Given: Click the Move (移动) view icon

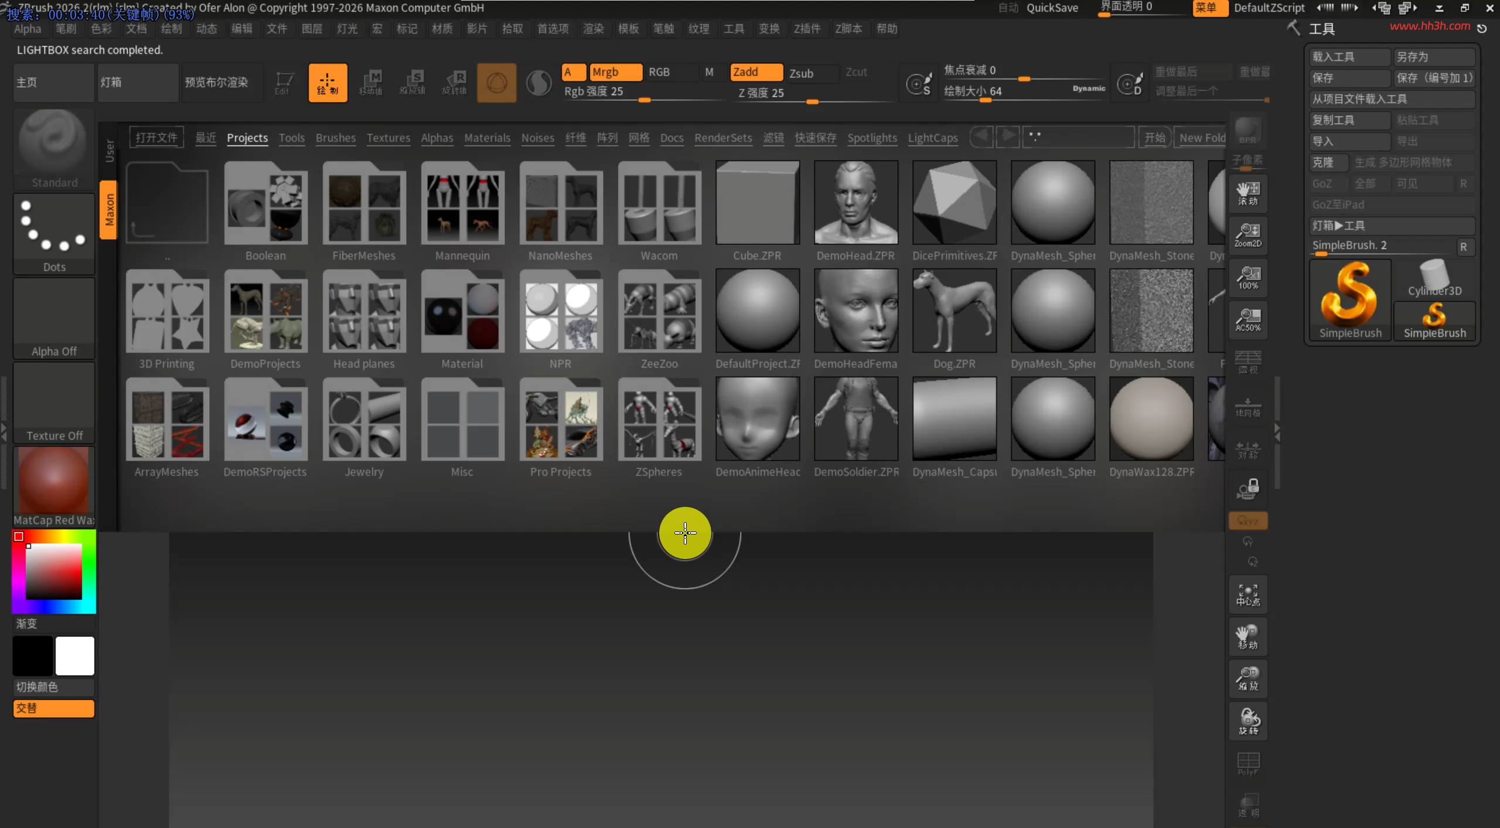Looking at the screenshot, I should pos(1248,637).
